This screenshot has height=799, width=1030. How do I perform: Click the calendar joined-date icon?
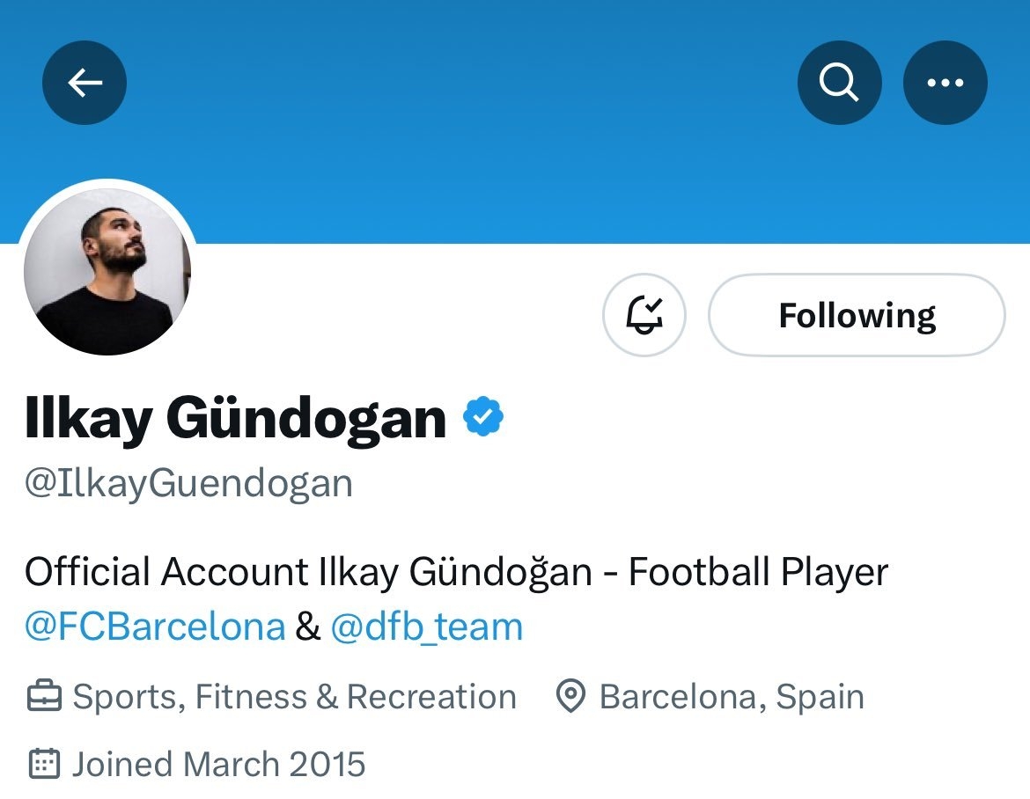[x=43, y=763]
